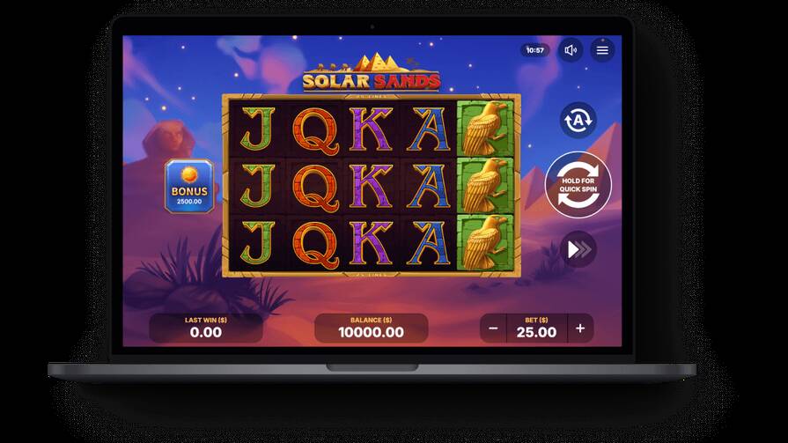
Task: Select the top golden falcon symbol
Action: (485, 129)
